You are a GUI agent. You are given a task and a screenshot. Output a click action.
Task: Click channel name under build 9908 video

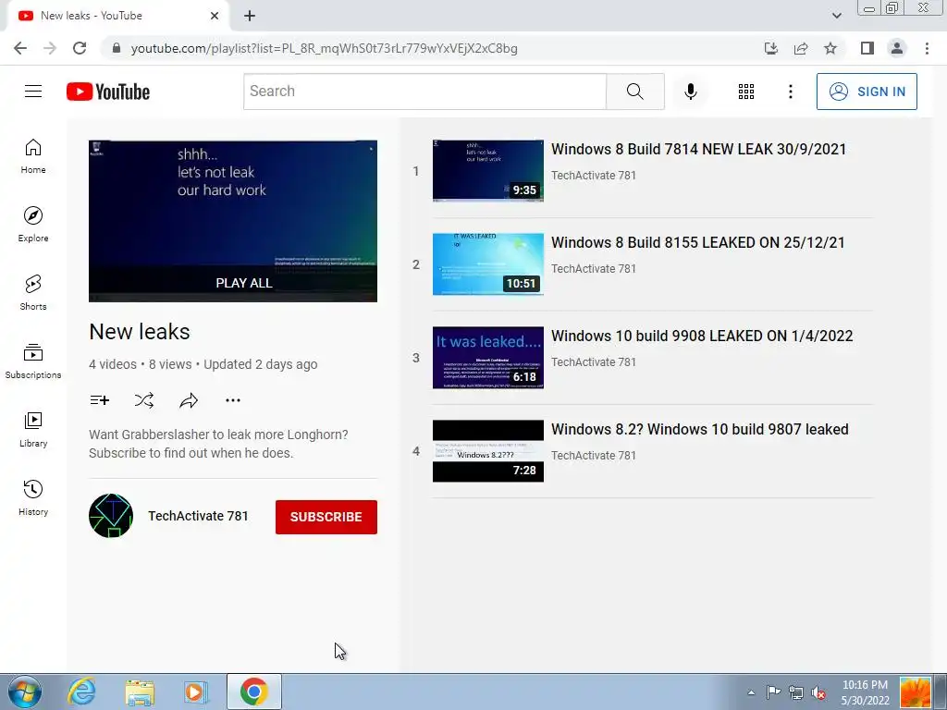(593, 361)
